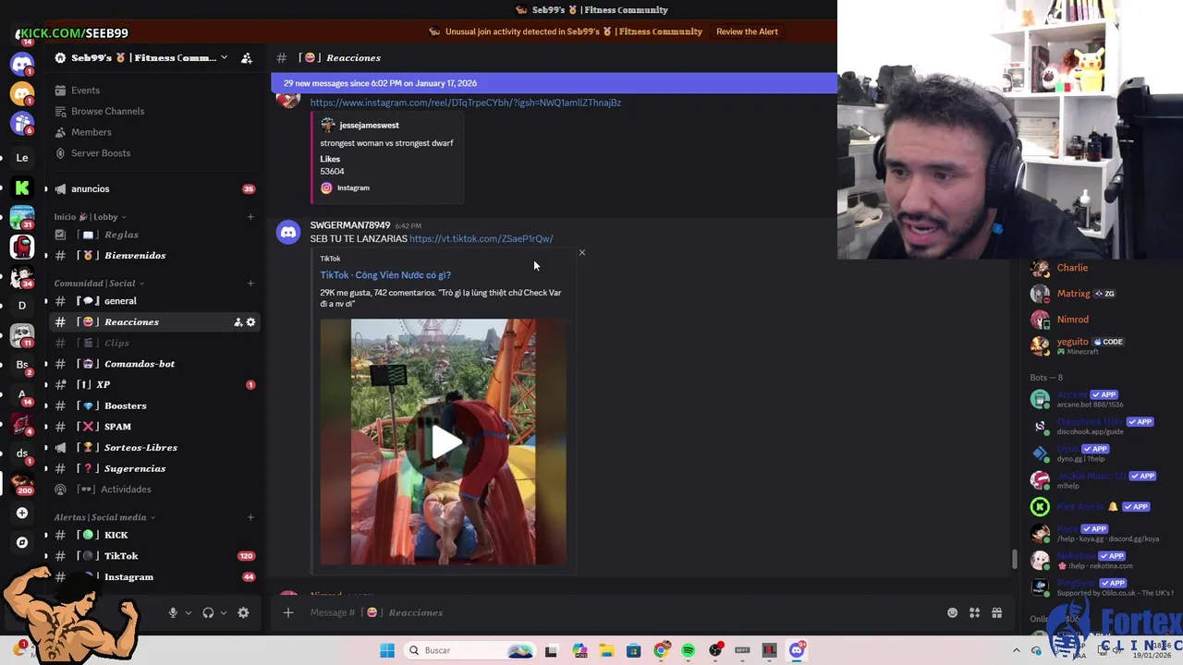The height and width of the screenshot is (665, 1183).
Task: Click invite people icon beside server name
Action: click(x=247, y=58)
